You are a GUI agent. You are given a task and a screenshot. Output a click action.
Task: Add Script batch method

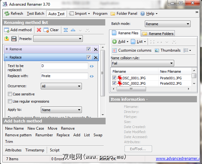(55, 150)
